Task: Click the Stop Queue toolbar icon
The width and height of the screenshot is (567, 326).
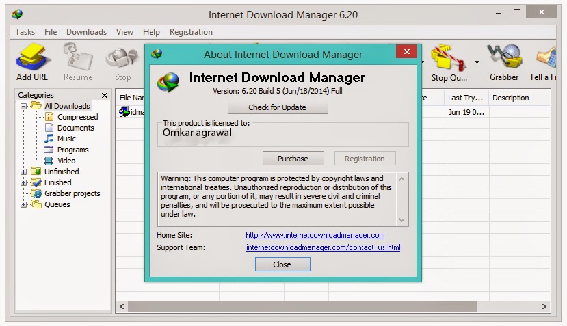Action: coord(449,57)
